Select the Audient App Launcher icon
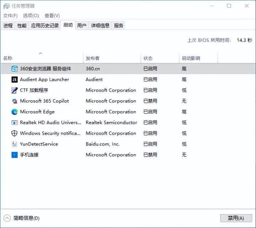256x228 pixels. (15, 80)
